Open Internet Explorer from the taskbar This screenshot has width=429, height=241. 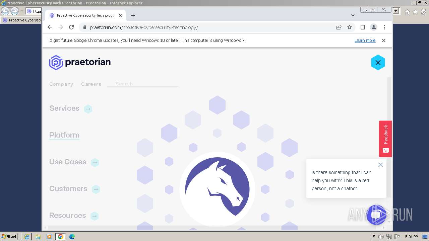click(26, 237)
